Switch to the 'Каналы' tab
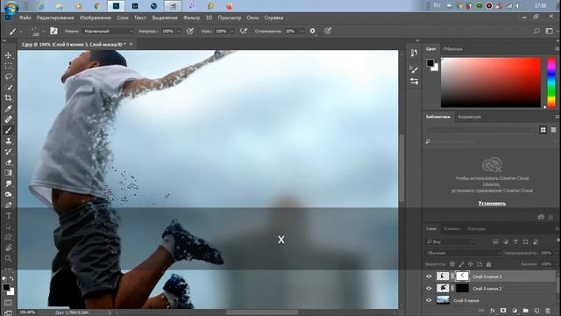 click(x=451, y=228)
